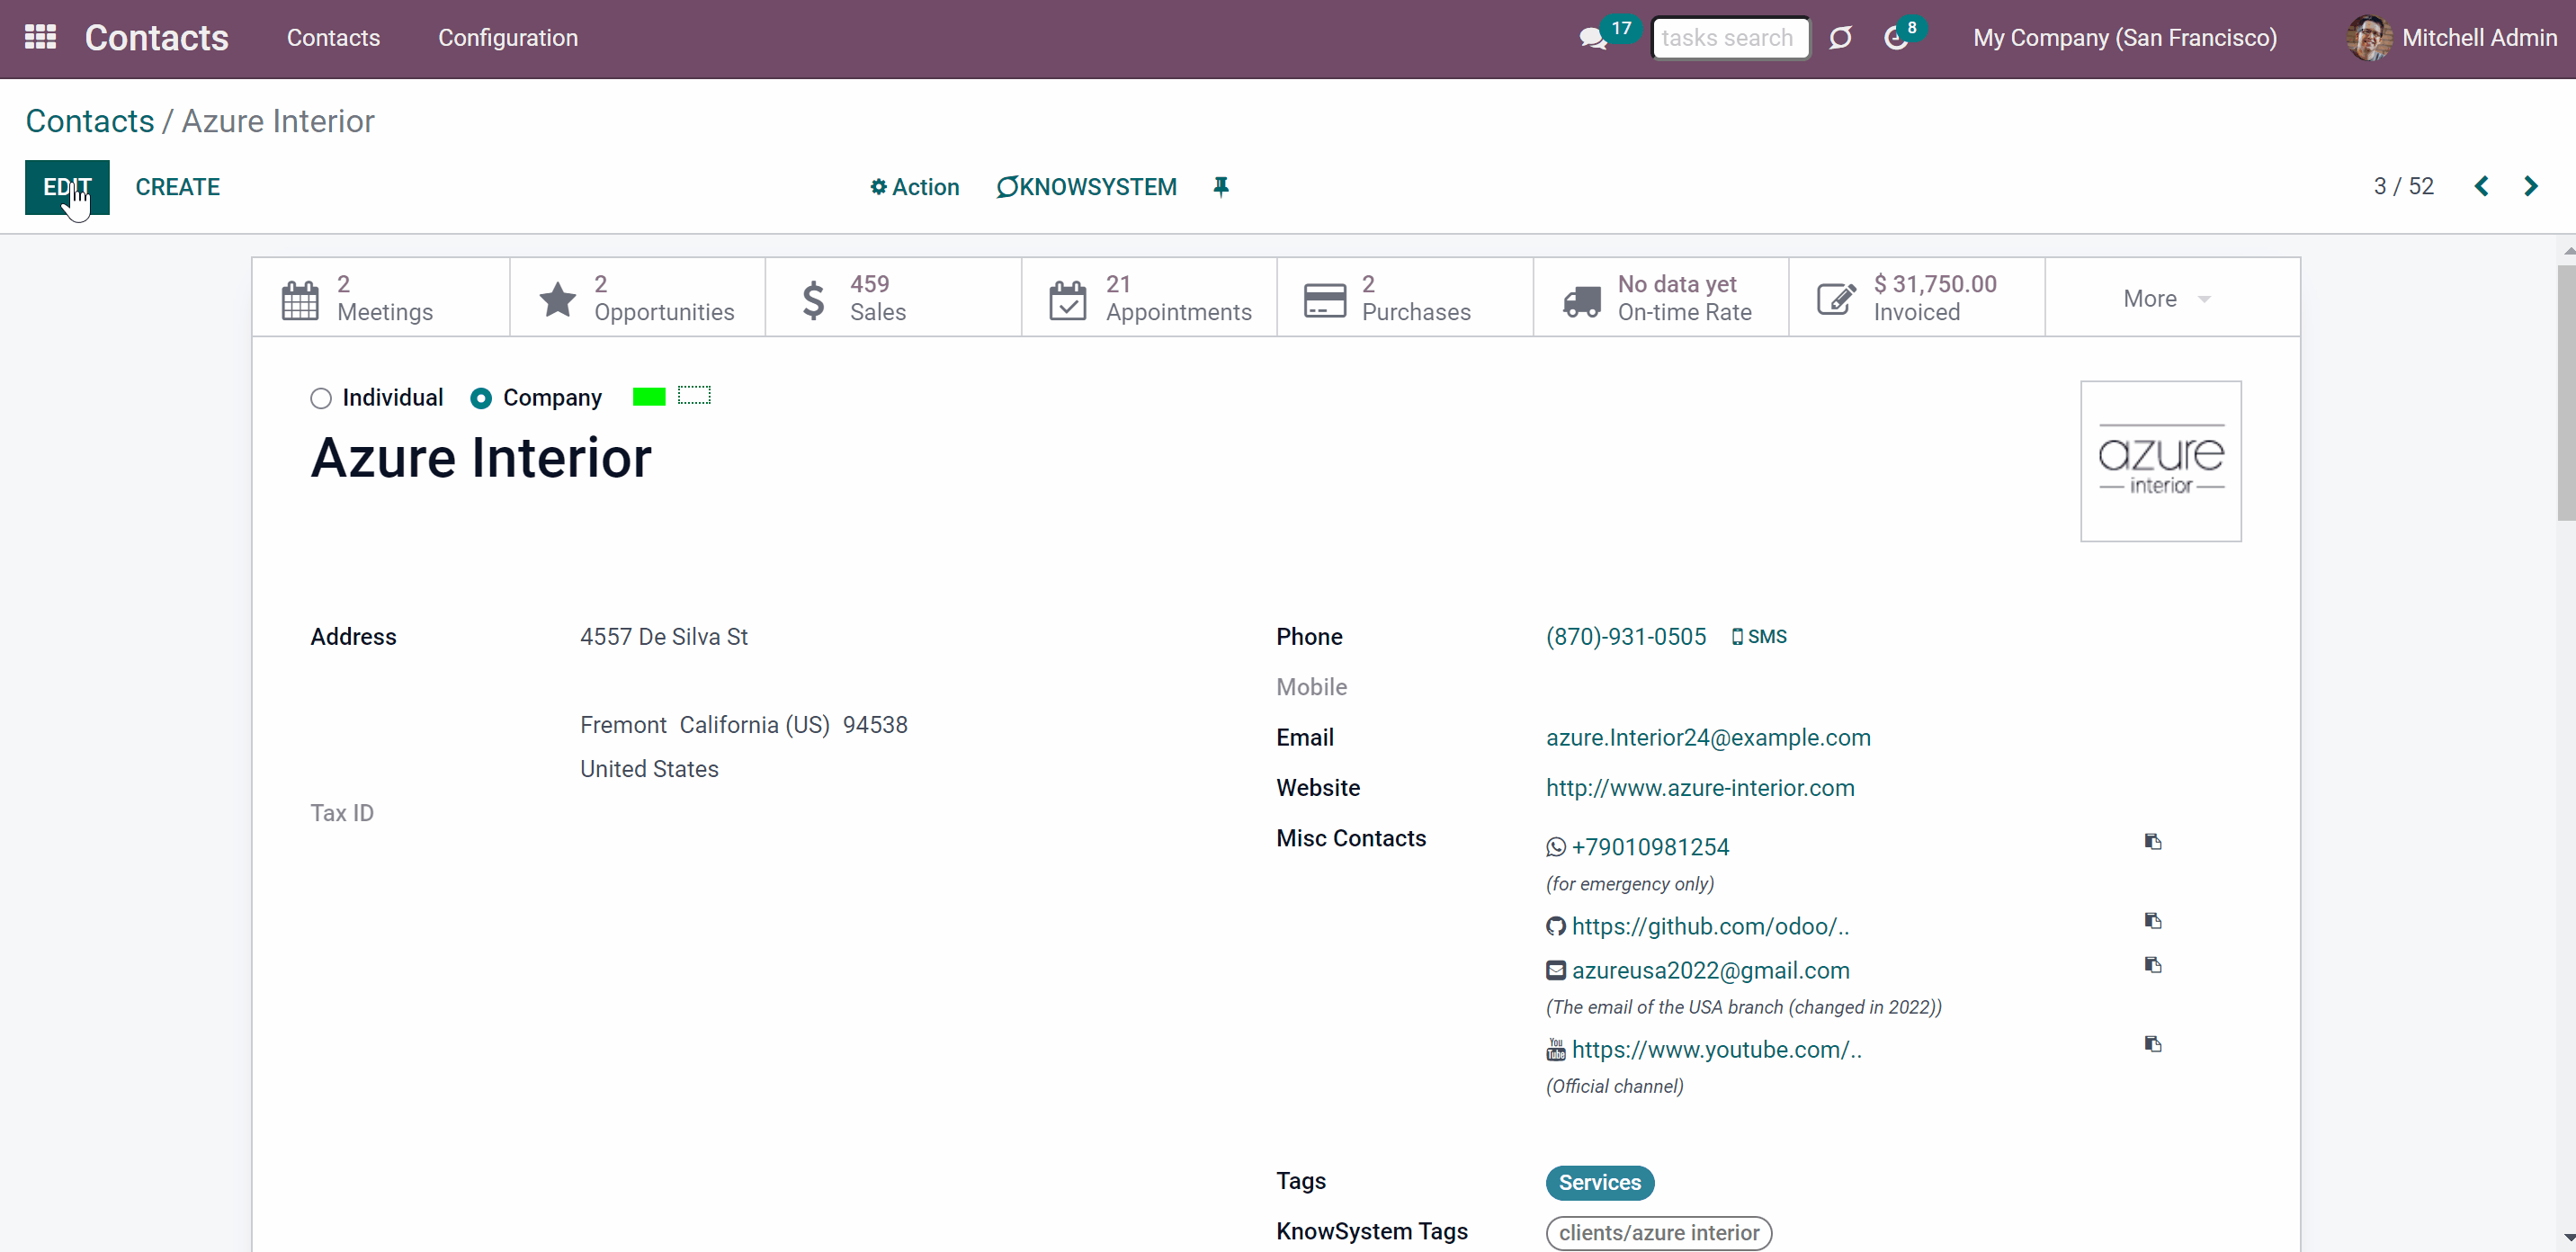Open the Mitchell Admin user menu
2576x1252 pixels.
(x=2451, y=38)
